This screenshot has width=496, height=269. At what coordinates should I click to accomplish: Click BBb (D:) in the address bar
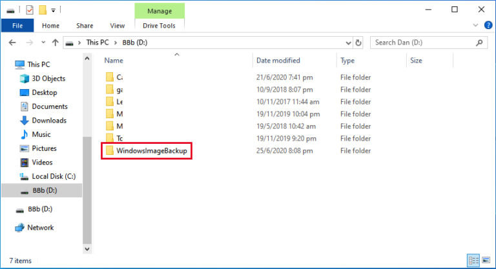(135, 43)
